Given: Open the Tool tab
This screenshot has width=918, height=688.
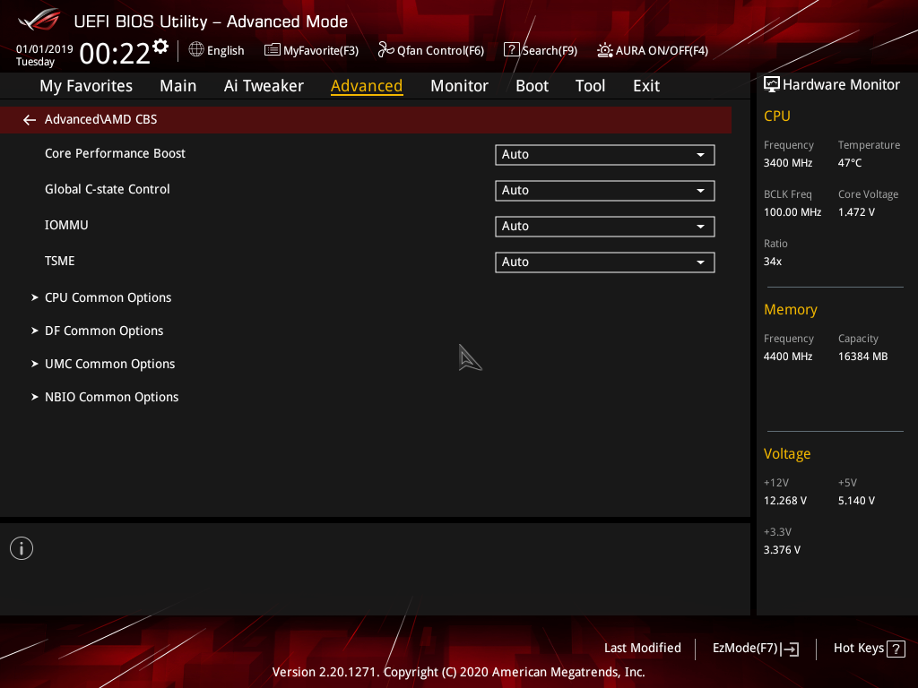Looking at the screenshot, I should 590,86.
